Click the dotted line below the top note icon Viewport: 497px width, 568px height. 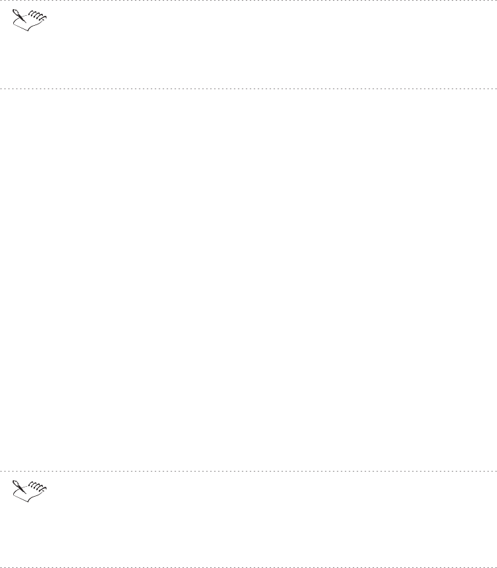[x=248, y=89]
